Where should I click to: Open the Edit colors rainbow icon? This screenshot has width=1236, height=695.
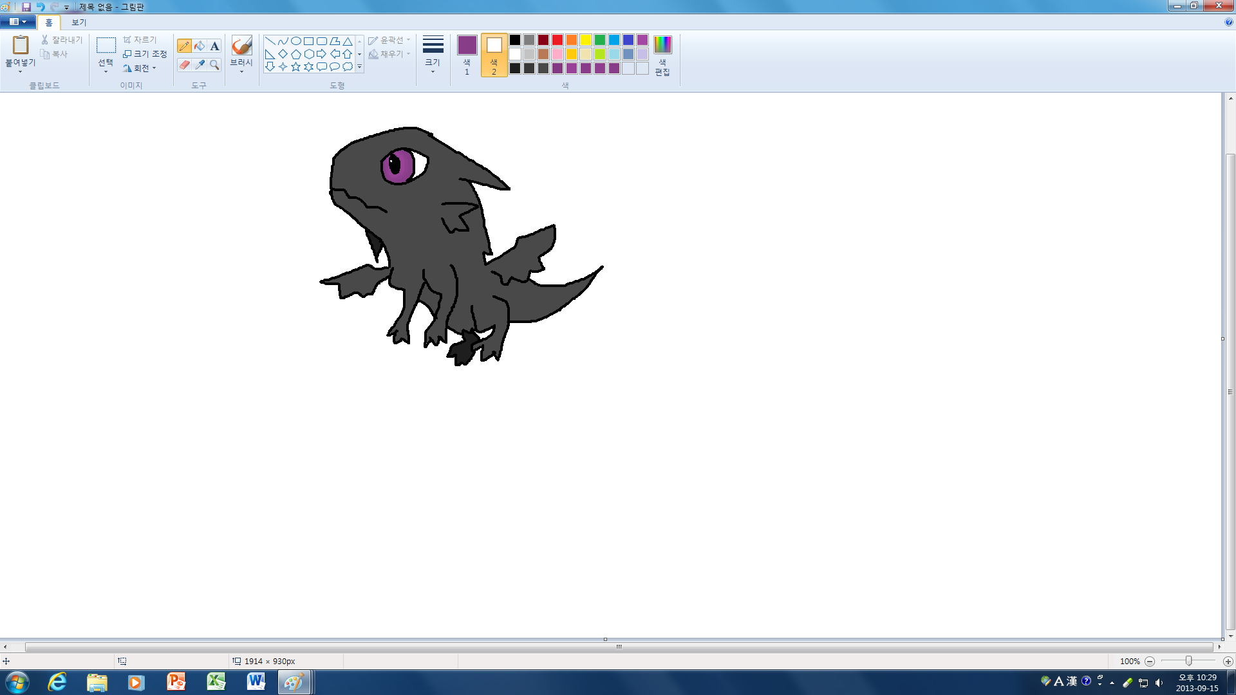[662, 44]
